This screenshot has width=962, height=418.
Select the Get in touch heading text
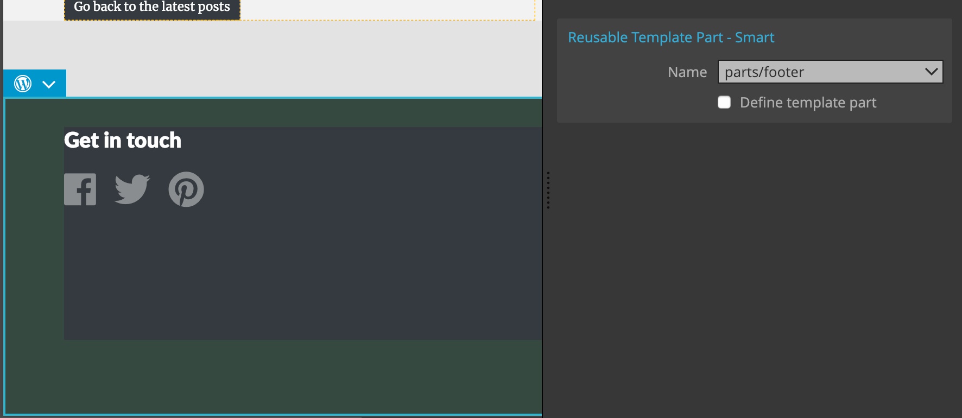coord(123,140)
